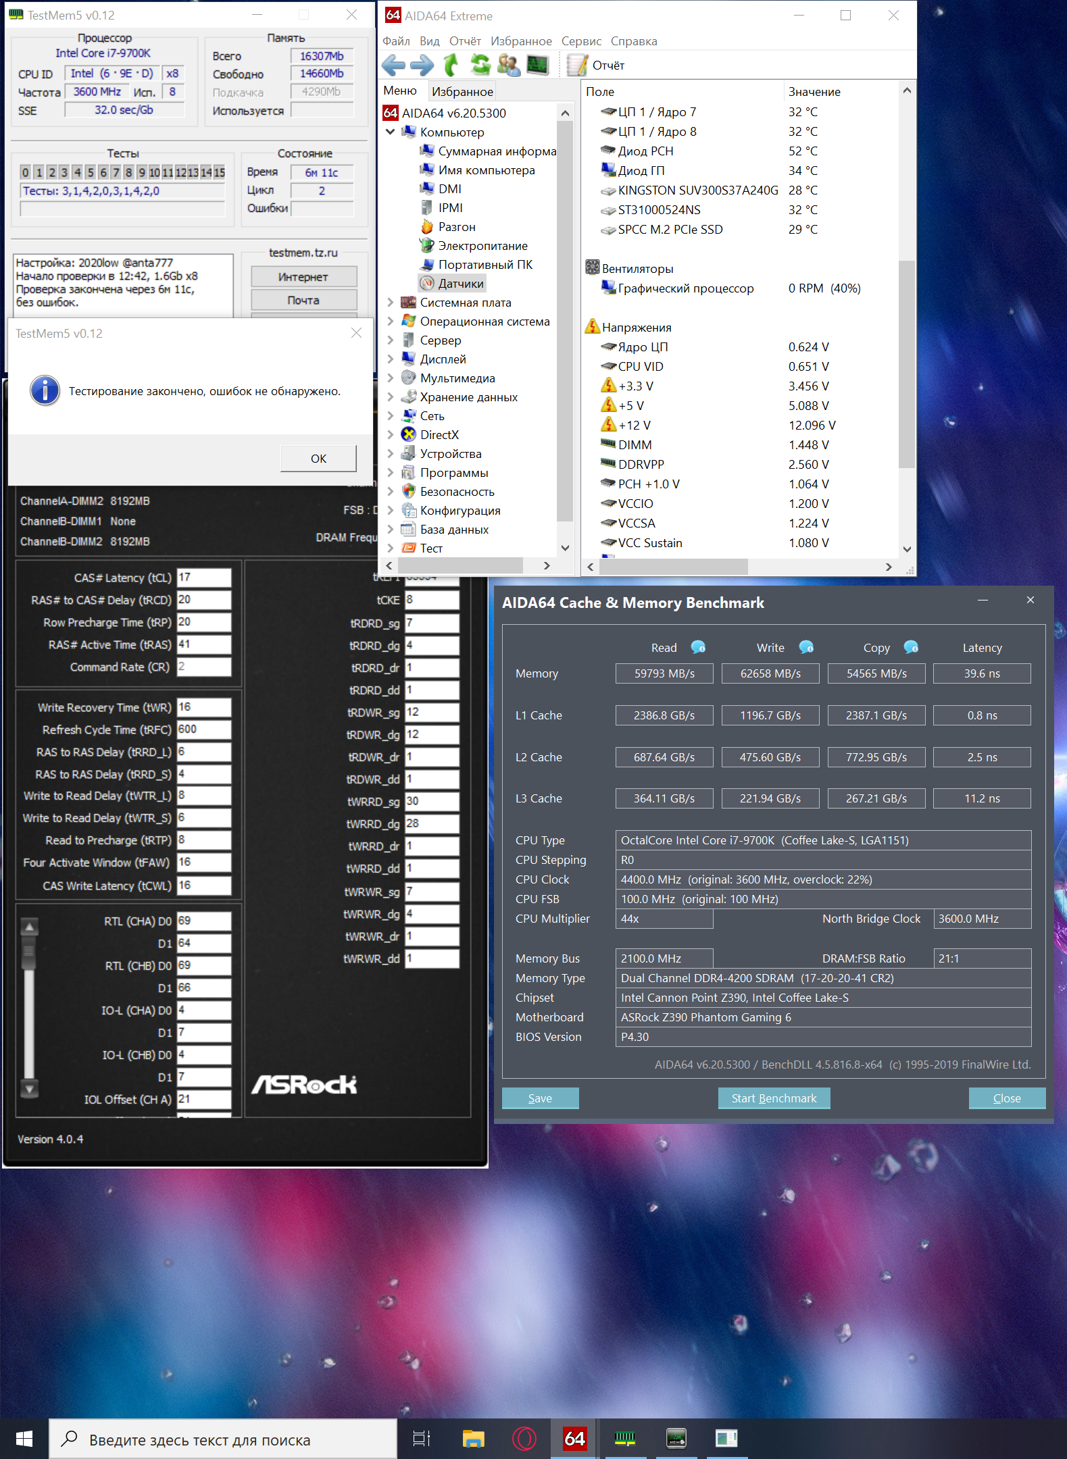The height and width of the screenshot is (1459, 1067).
Task: Click the Windows taskbar search box
Action: click(223, 1439)
